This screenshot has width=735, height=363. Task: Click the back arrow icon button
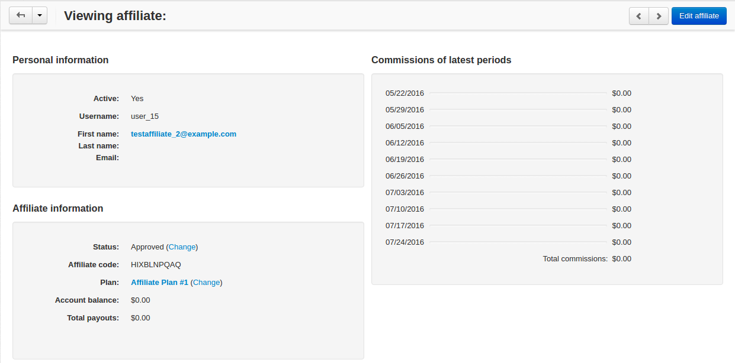[x=20, y=16]
